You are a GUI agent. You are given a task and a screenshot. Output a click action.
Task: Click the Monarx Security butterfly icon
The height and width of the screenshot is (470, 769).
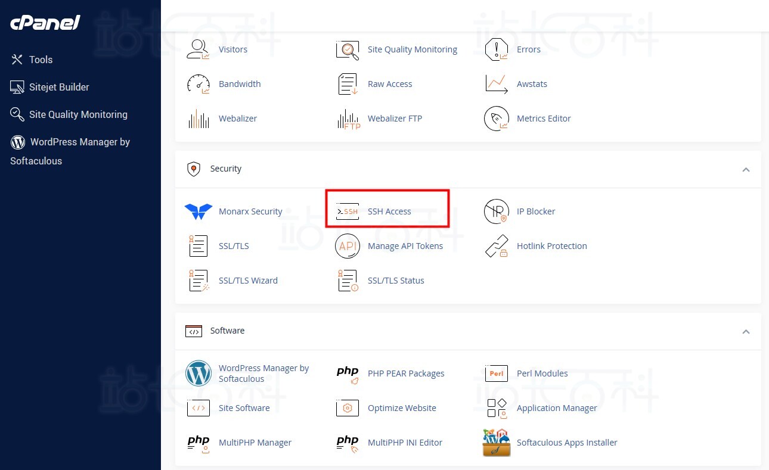click(199, 211)
